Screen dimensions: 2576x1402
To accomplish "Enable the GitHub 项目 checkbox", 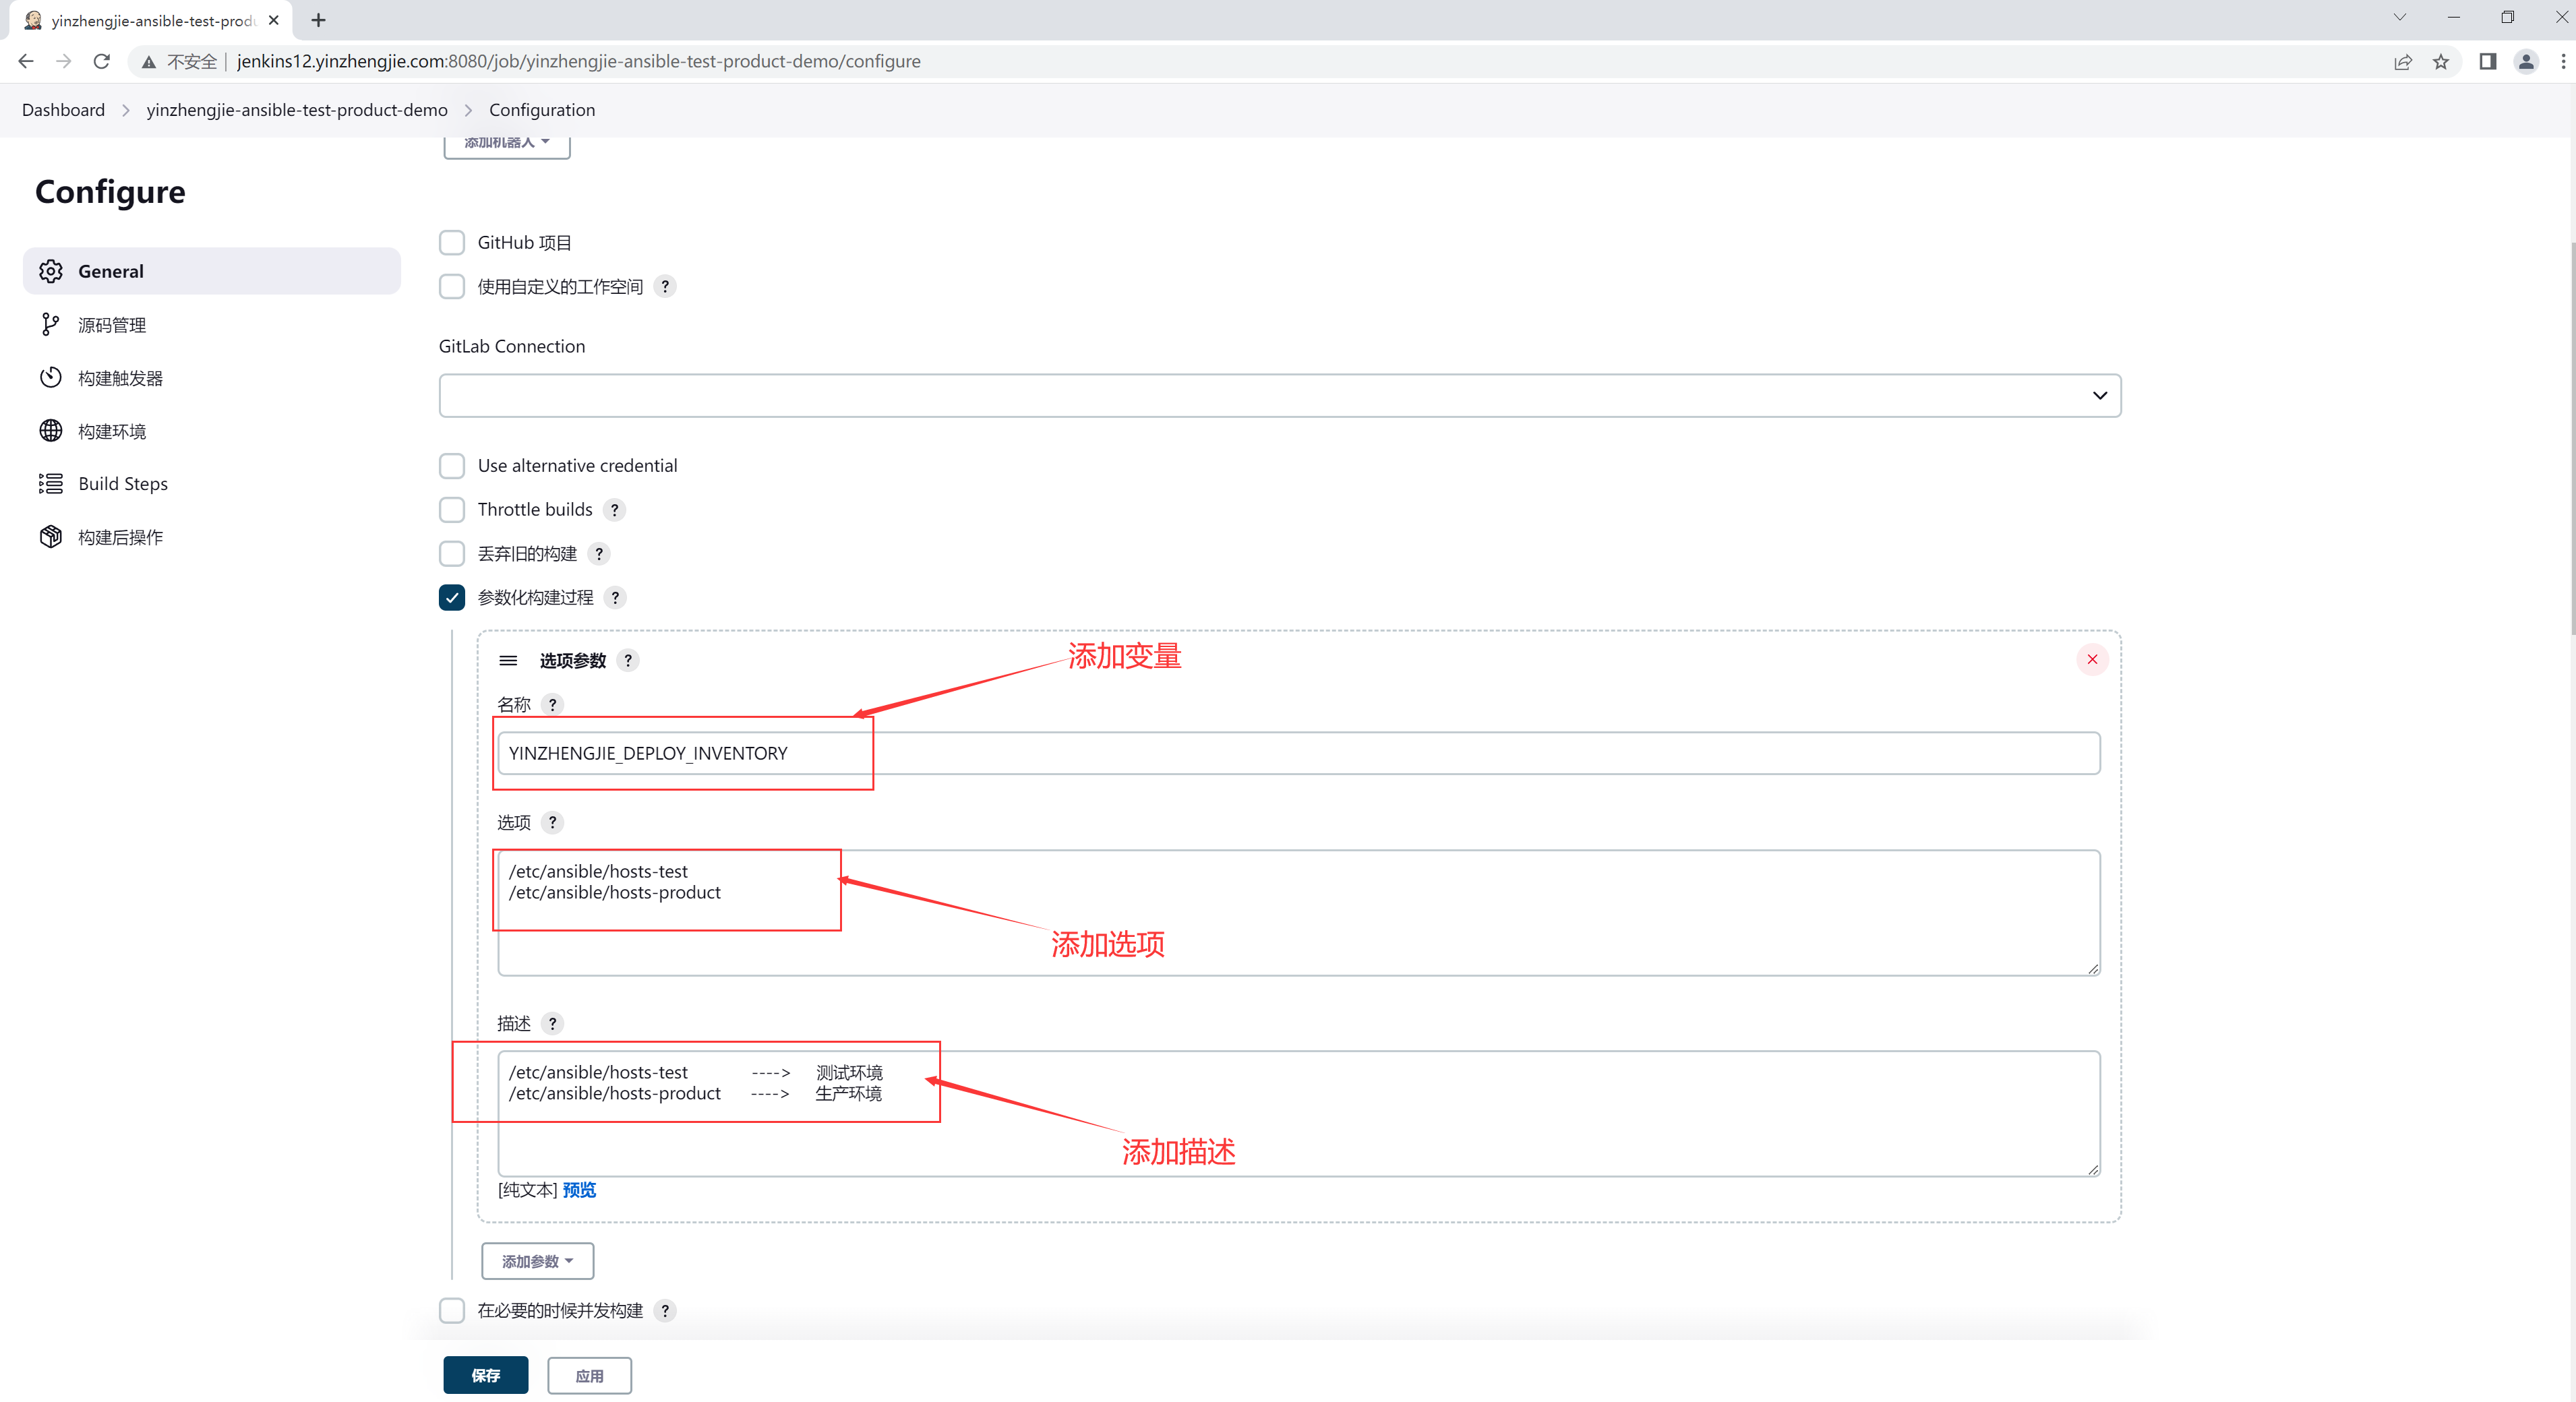I will pos(452,242).
